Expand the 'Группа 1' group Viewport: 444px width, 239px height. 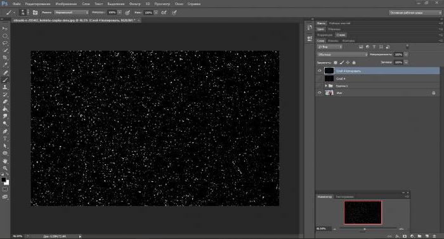pyautogui.click(x=326, y=86)
